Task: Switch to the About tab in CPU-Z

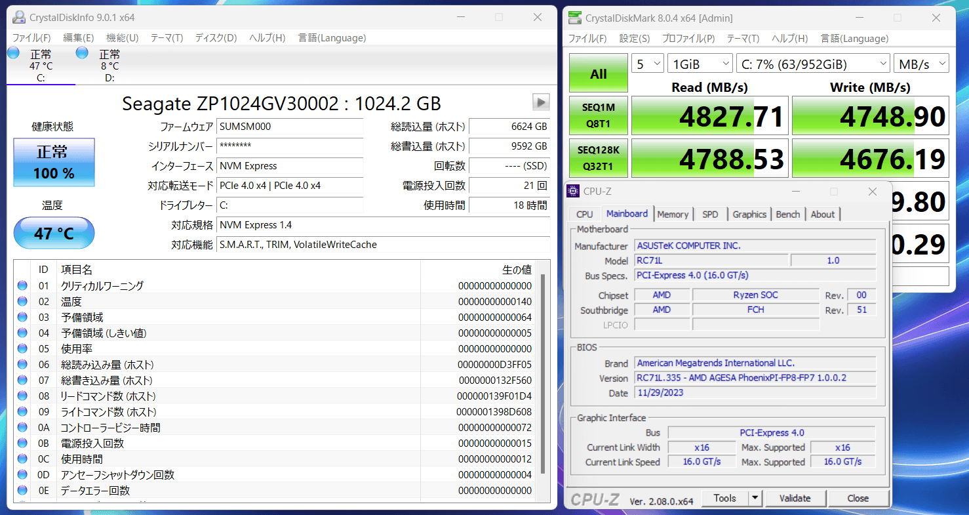Action: click(823, 214)
